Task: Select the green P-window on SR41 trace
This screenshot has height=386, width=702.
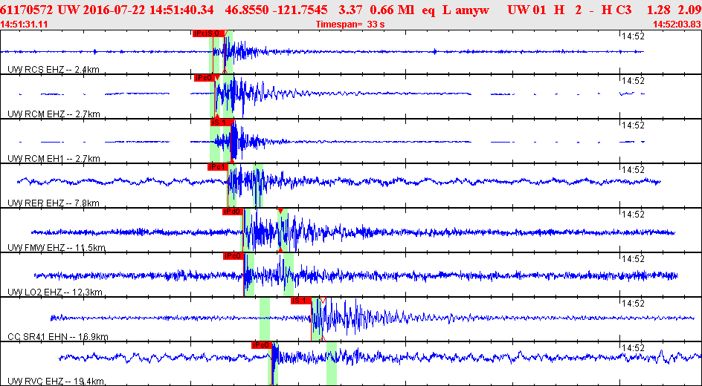Action: pos(265,319)
